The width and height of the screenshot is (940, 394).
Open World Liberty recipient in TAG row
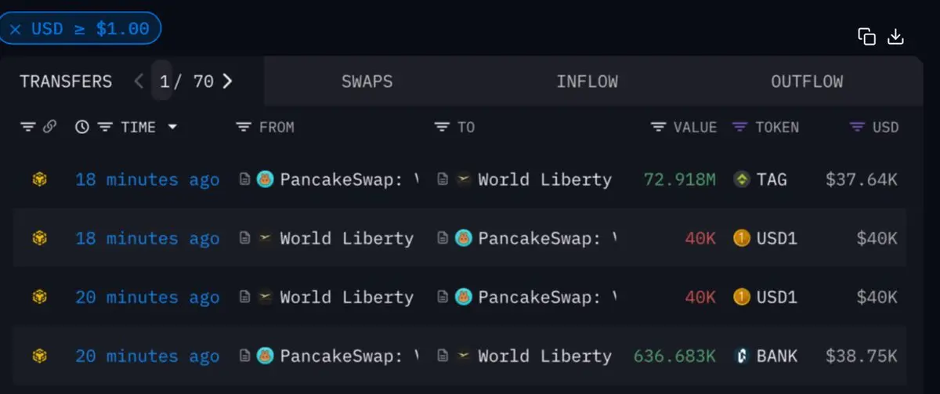coord(544,179)
